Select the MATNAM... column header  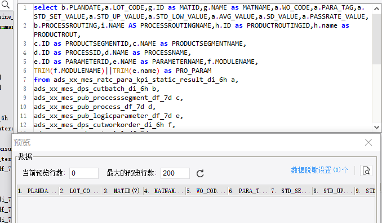(165, 191)
